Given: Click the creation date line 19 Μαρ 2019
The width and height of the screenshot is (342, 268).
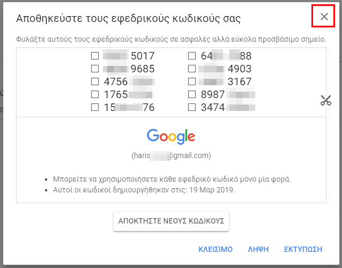Looking at the screenshot, I should [144, 190].
